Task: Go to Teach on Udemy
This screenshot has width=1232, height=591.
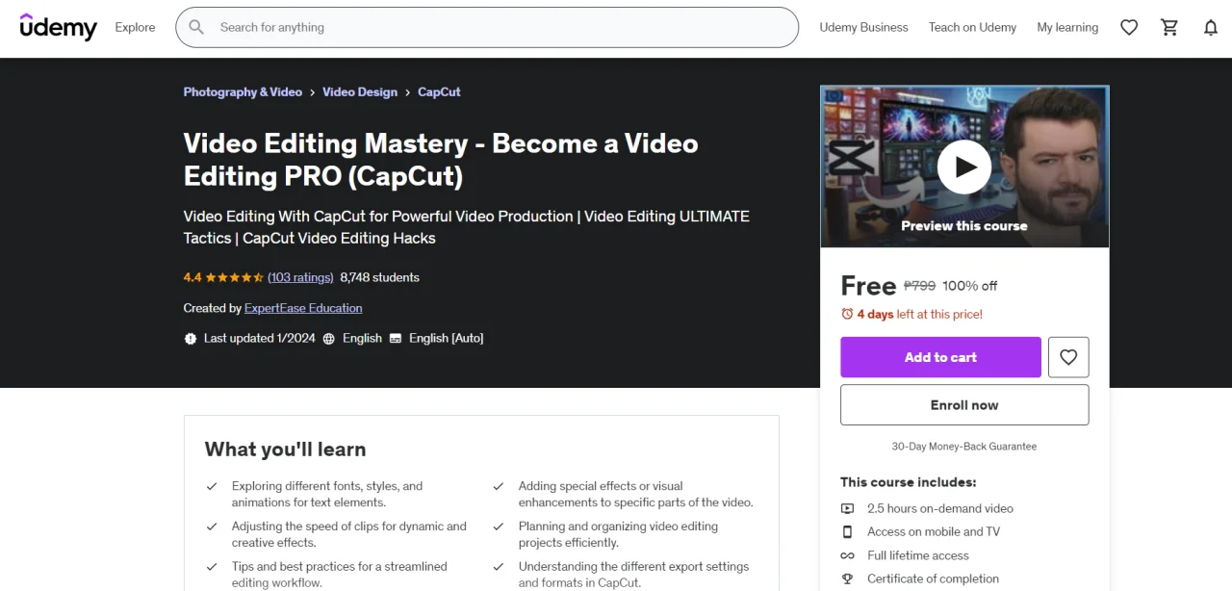Action: (972, 27)
